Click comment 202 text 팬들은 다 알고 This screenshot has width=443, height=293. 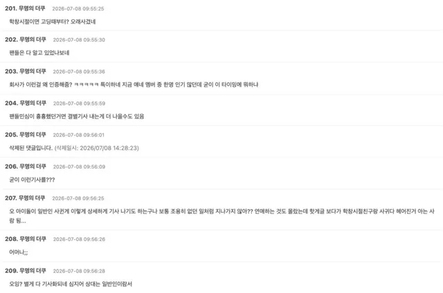[x=39, y=53]
